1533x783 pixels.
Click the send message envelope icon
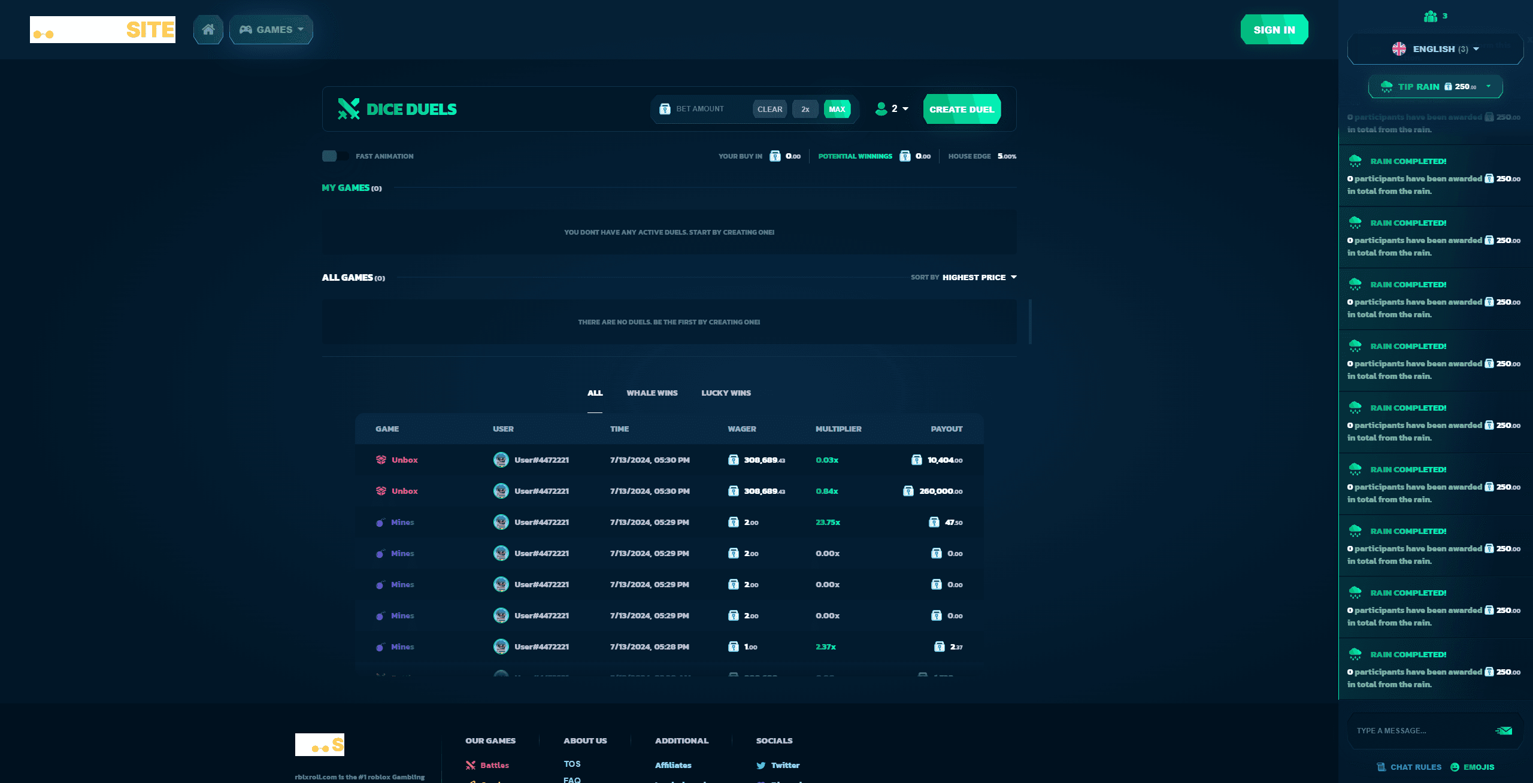[x=1504, y=730]
